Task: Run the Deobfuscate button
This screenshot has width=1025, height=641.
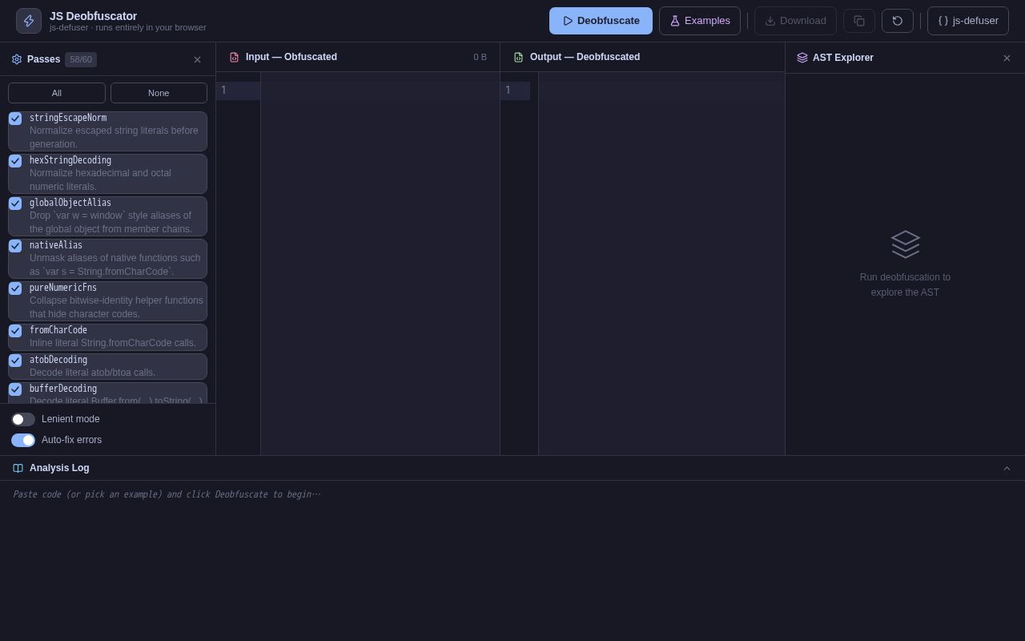Action: click(601, 21)
